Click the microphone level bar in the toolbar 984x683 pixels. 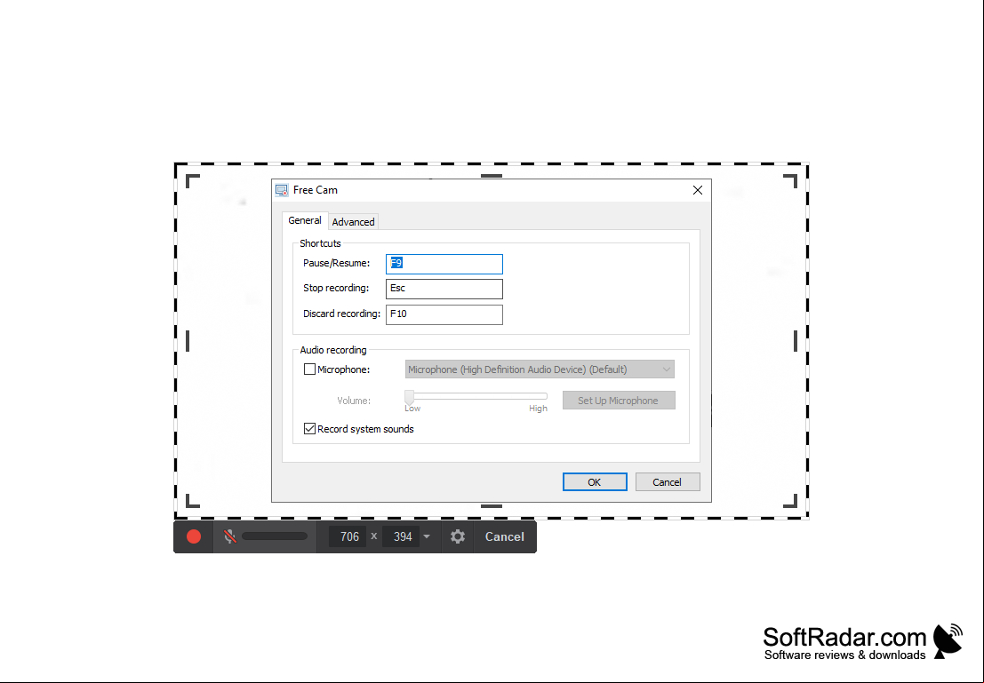click(x=275, y=536)
